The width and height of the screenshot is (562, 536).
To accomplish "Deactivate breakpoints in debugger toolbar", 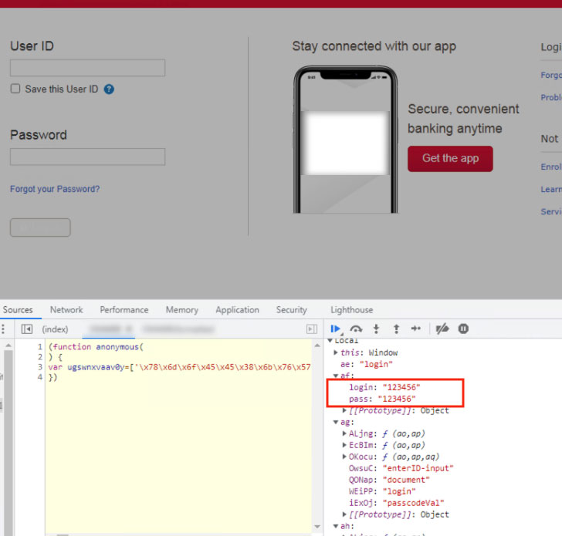I will pos(442,329).
